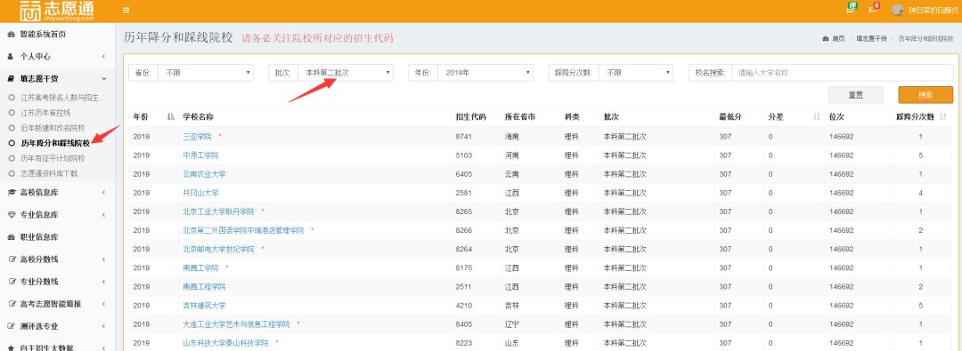Sort by 分差 column sort icon

point(817,116)
